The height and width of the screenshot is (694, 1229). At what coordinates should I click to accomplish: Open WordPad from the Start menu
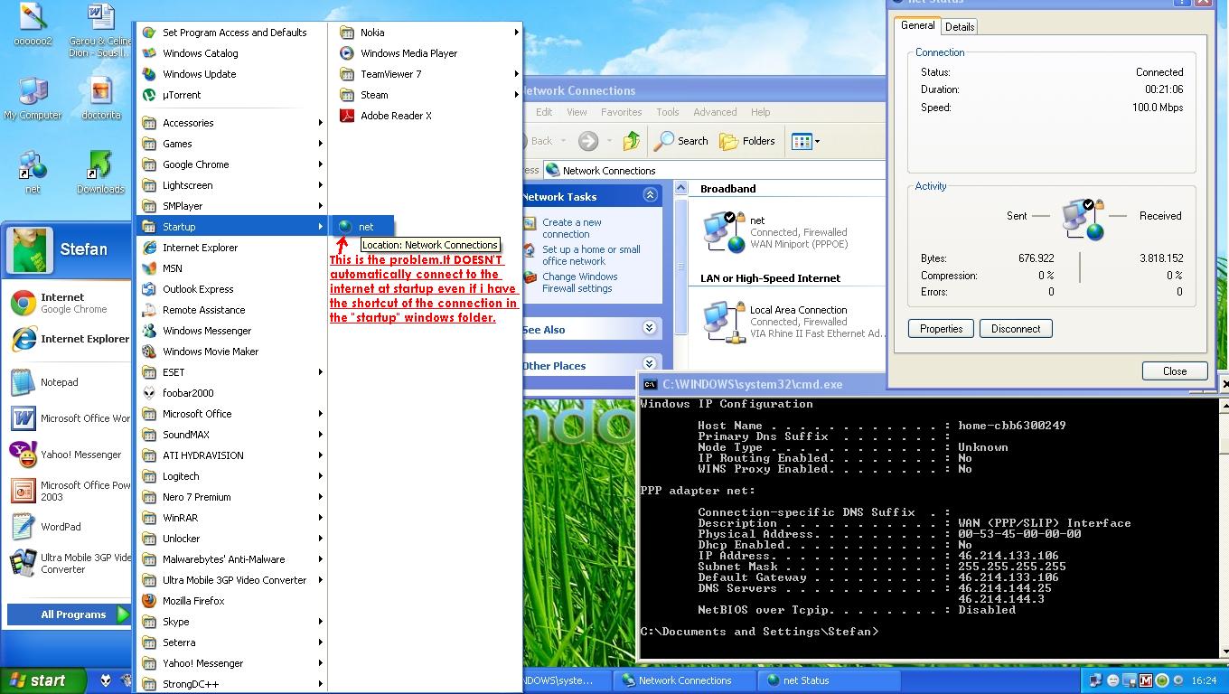coord(69,527)
